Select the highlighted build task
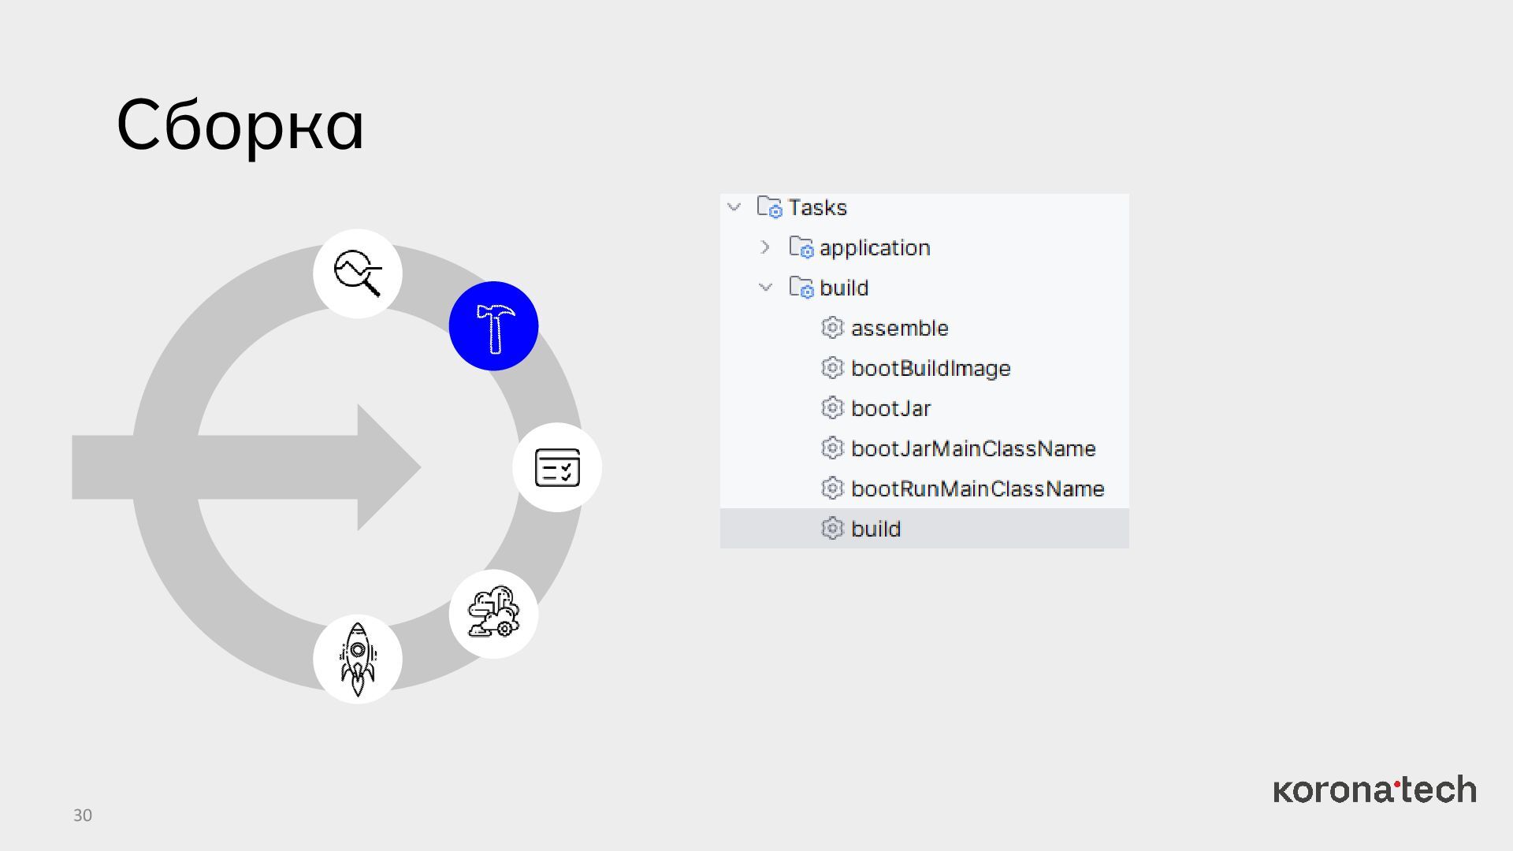The height and width of the screenshot is (851, 1513). point(875,529)
